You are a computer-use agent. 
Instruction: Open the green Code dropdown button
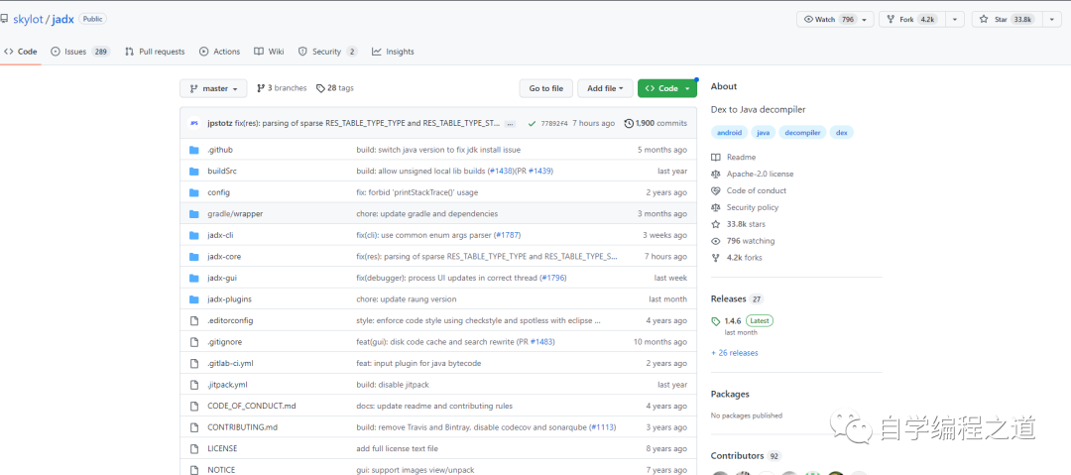(x=667, y=89)
